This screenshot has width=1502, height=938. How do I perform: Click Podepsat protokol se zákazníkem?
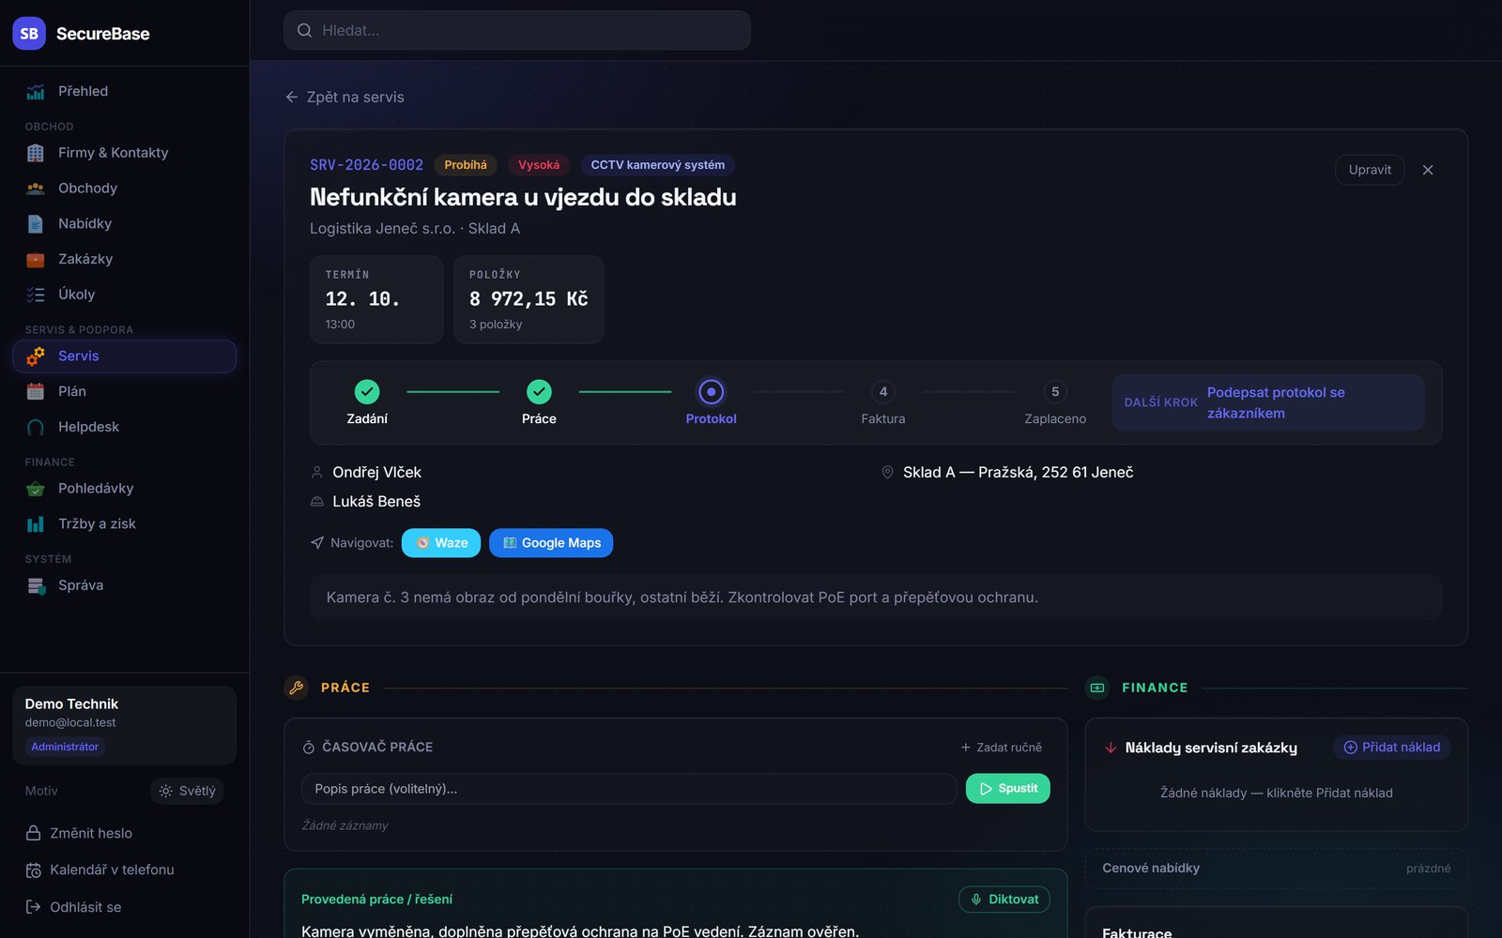1268,403
